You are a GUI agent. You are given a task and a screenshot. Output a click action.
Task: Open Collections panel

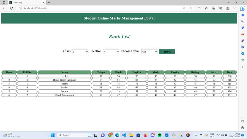pyautogui.click(x=213, y=8)
